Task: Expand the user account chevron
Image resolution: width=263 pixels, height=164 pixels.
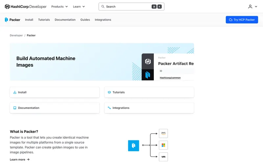Action: (x=256, y=7)
